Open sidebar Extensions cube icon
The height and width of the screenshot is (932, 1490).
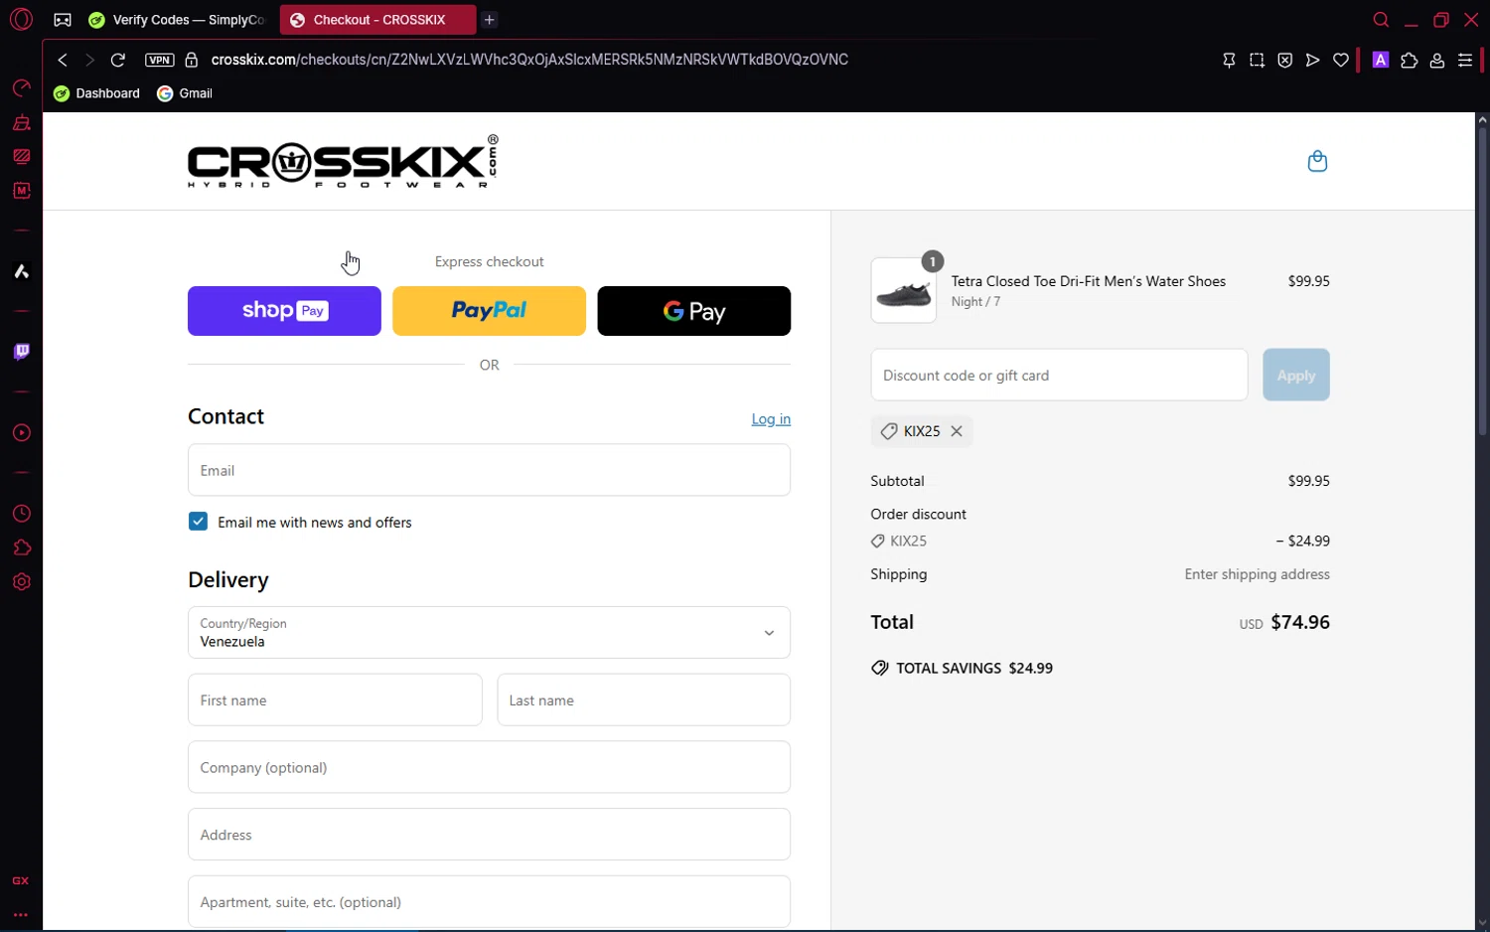pyautogui.click(x=21, y=547)
